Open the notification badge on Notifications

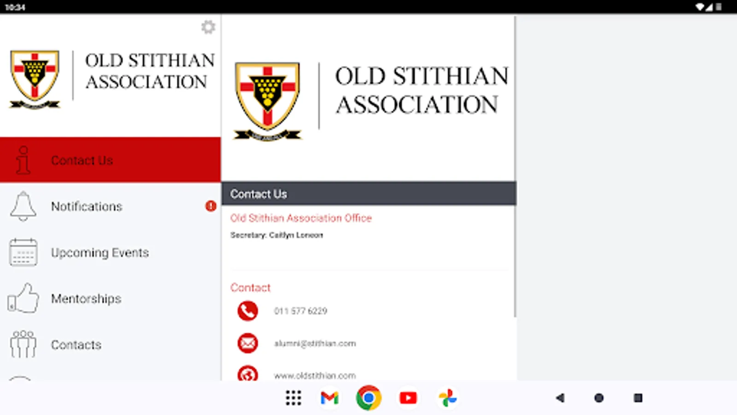(x=210, y=207)
